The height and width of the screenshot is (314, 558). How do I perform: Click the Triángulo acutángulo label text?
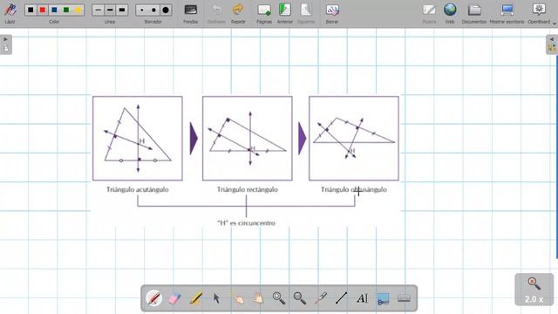pos(138,189)
